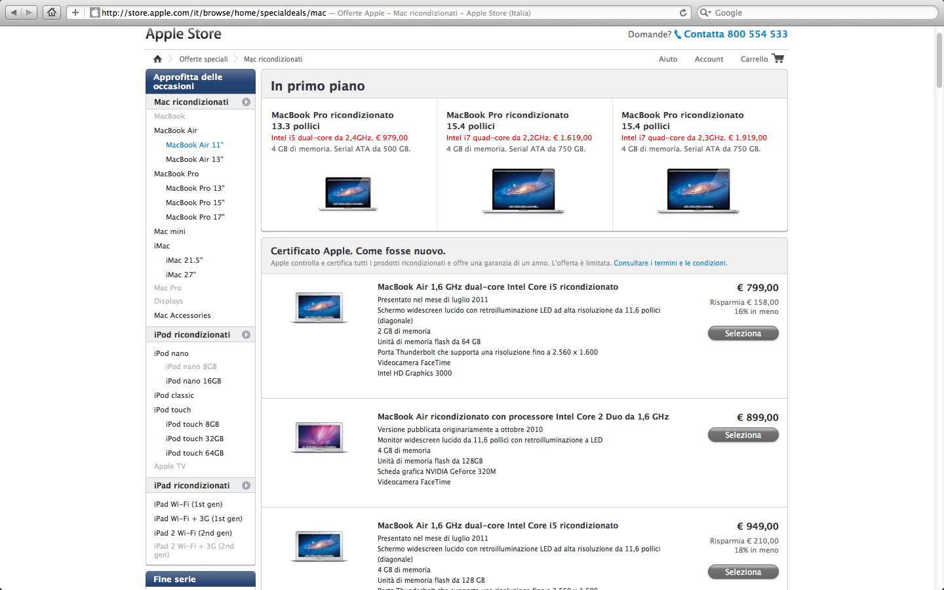Go forward with the browser forward arrow
The width and height of the screenshot is (944, 590).
[x=29, y=12]
